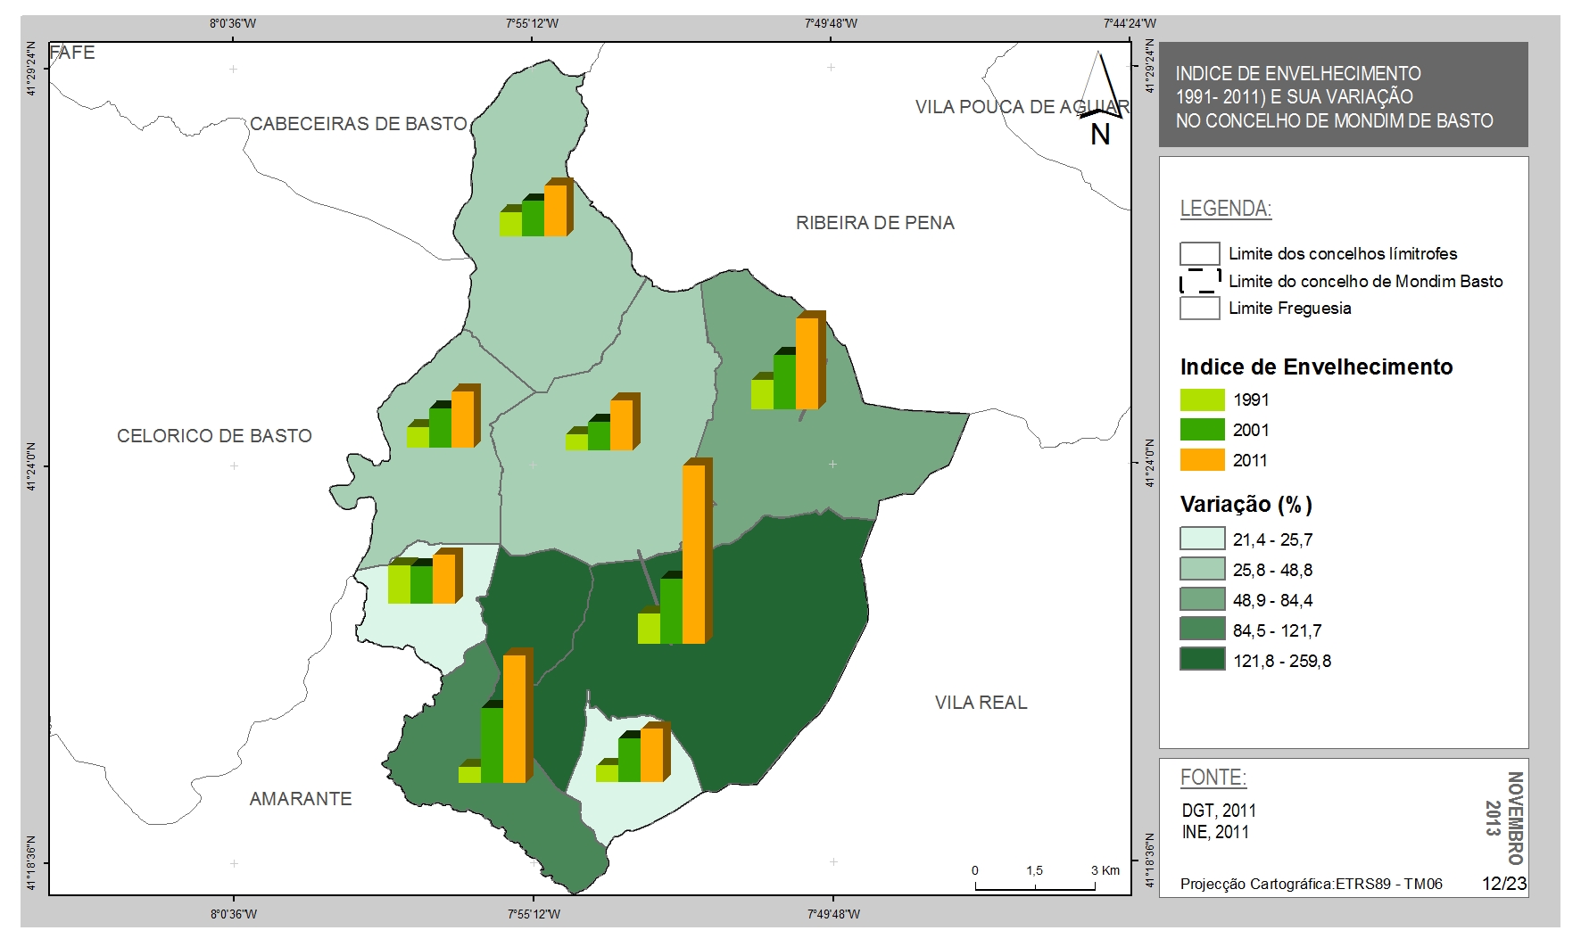Click the LEGENDA heading
1581x947 pixels.
click(x=1226, y=209)
